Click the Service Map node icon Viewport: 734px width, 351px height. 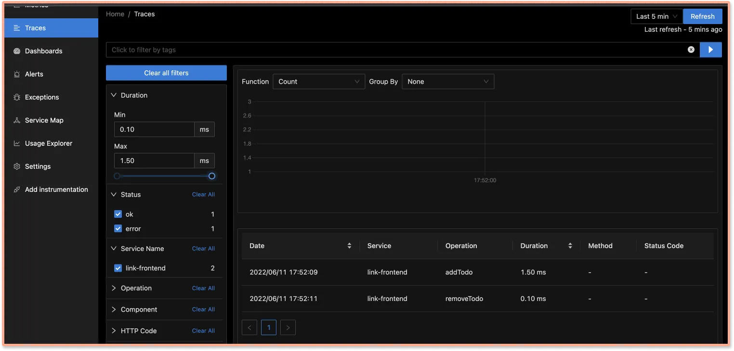(x=17, y=120)
